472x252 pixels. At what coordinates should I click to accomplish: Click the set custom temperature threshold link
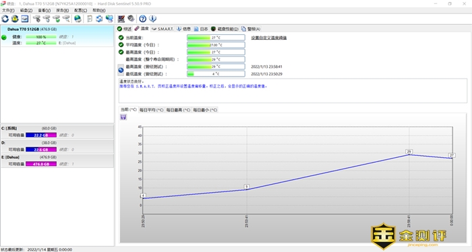(x=269, y=38)
